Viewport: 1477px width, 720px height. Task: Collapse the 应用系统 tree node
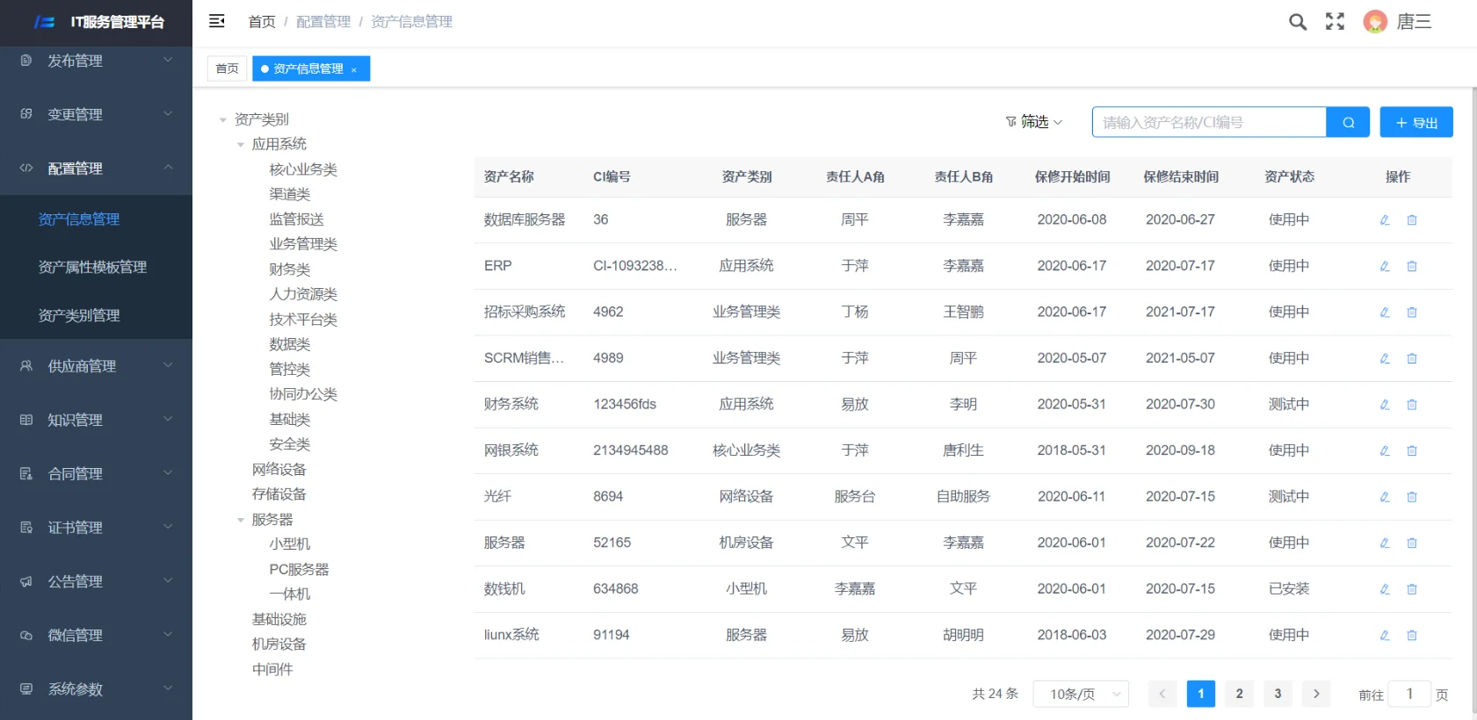[x=241, y=145]
